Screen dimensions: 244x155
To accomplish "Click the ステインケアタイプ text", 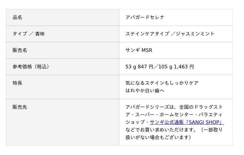I will click(x=147, y=34).
